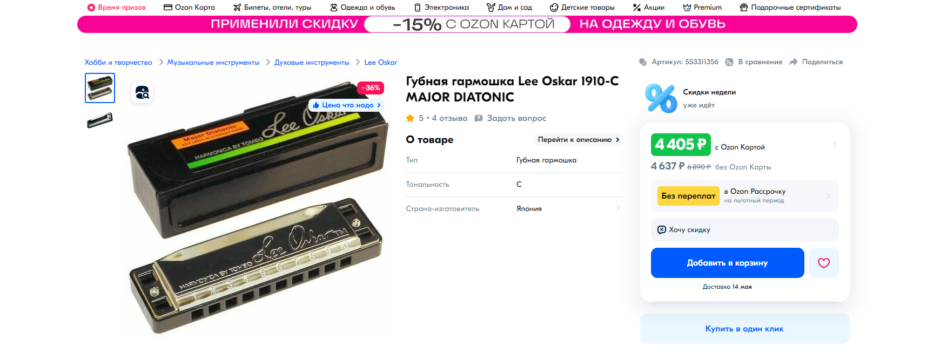
Task: Select the second harmonica thumbnail
Action: pos(100,120)
